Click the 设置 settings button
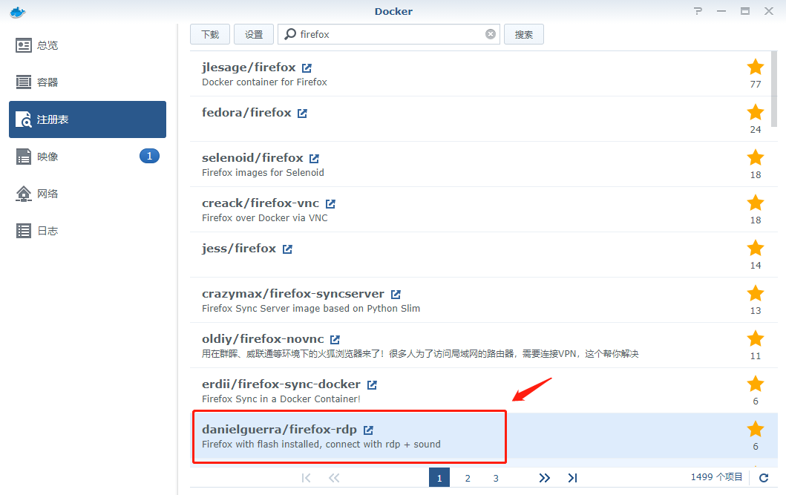The width and height of the screenshot is (786, 495). pyautogui.click(x=254, y=34)
